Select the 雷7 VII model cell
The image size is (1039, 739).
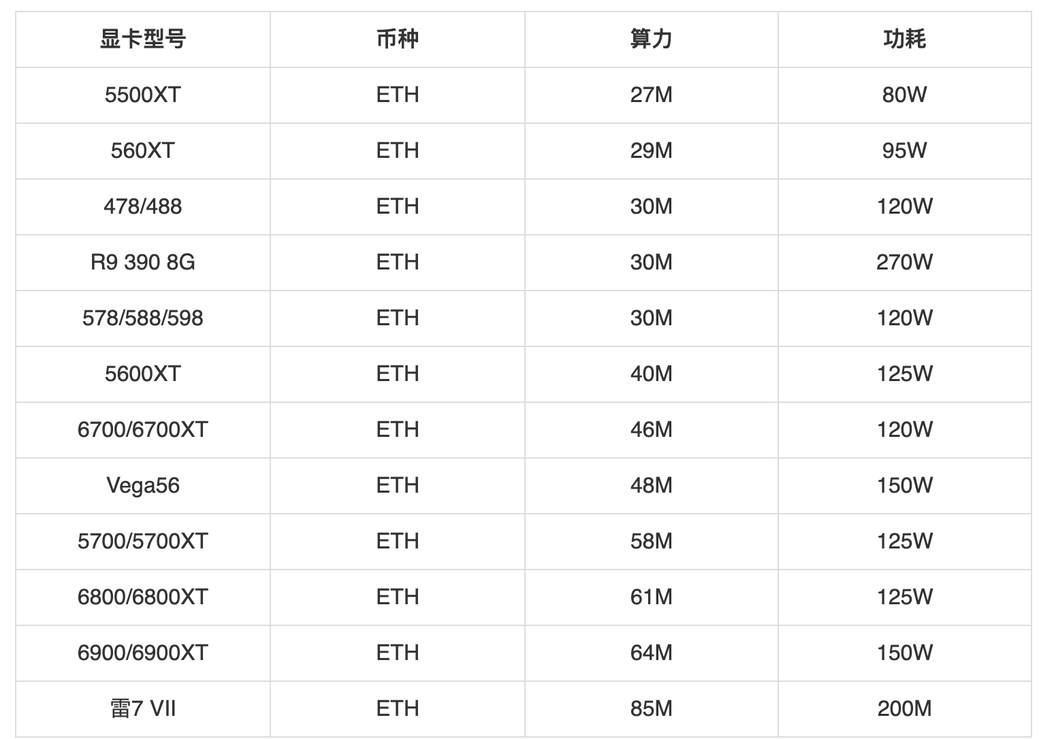pos(143,709)
